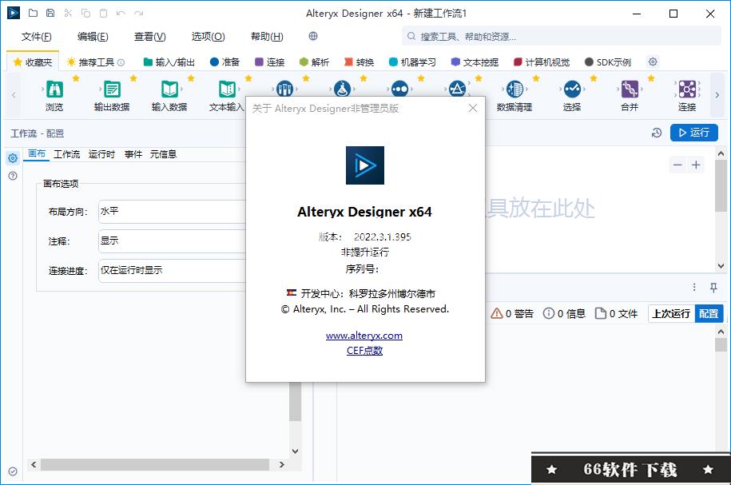
Task: Zoom out the canvas with minus icon
Action: point(677,165)
